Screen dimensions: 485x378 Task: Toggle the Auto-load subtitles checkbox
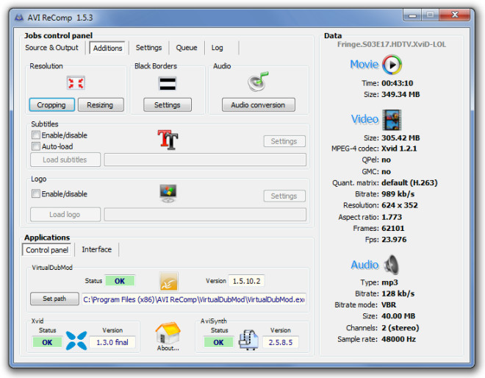tap(36, 146)
